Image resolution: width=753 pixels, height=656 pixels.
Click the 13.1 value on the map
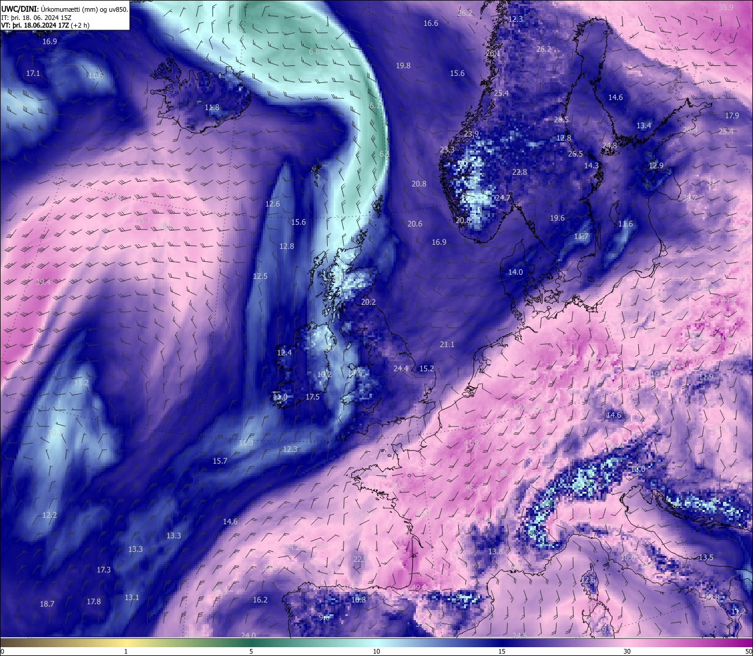(132, 598)
